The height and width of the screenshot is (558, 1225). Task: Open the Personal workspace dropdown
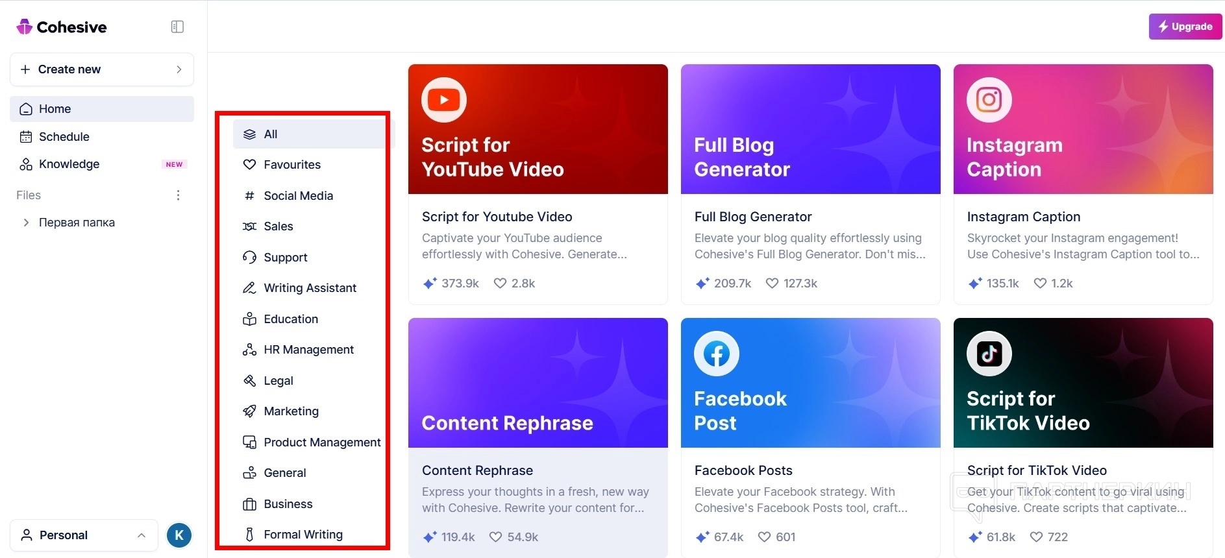(84, 535)
